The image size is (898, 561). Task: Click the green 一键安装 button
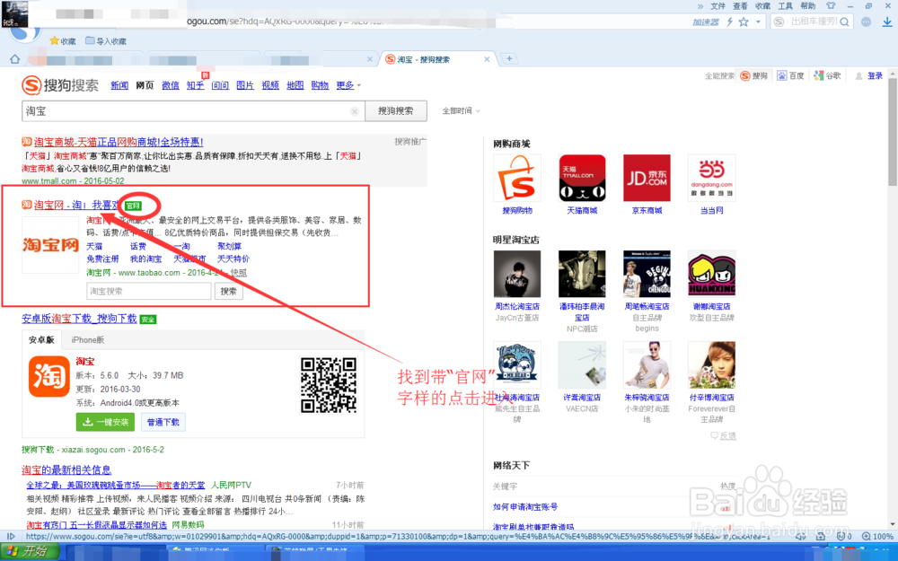point(105,423)
